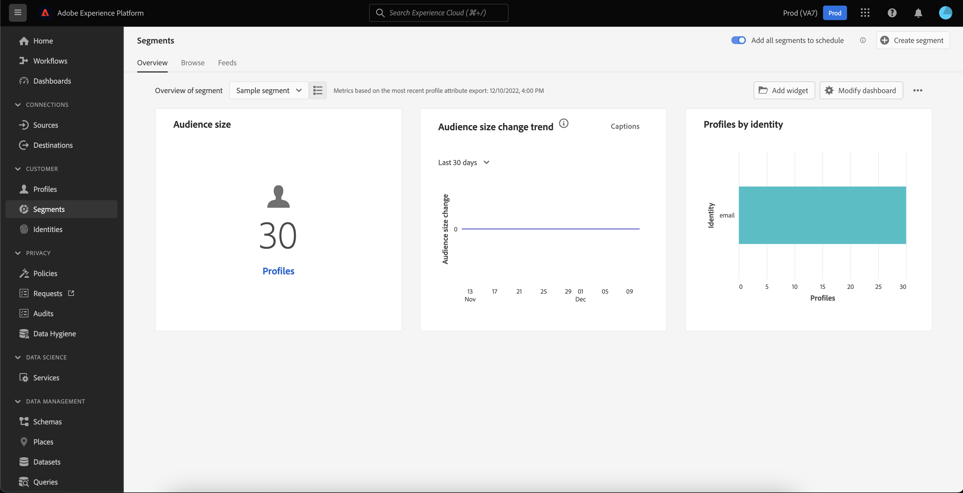Screen dimensions: 963x493
Task: Click the Create segment button
Action: [x=913, y=40]
